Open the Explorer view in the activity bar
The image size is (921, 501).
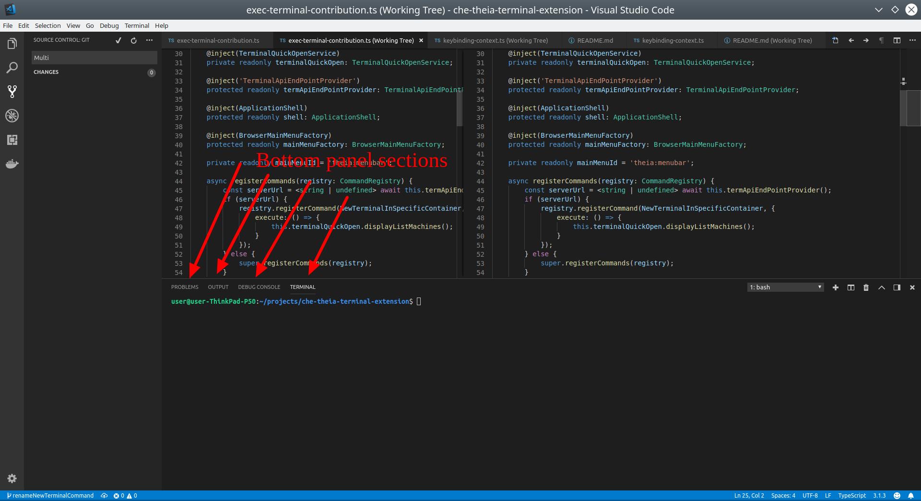[x=12, y=44]
